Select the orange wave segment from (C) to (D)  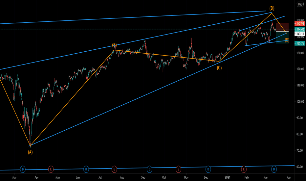pyautogui.click(x=246, y=37)
